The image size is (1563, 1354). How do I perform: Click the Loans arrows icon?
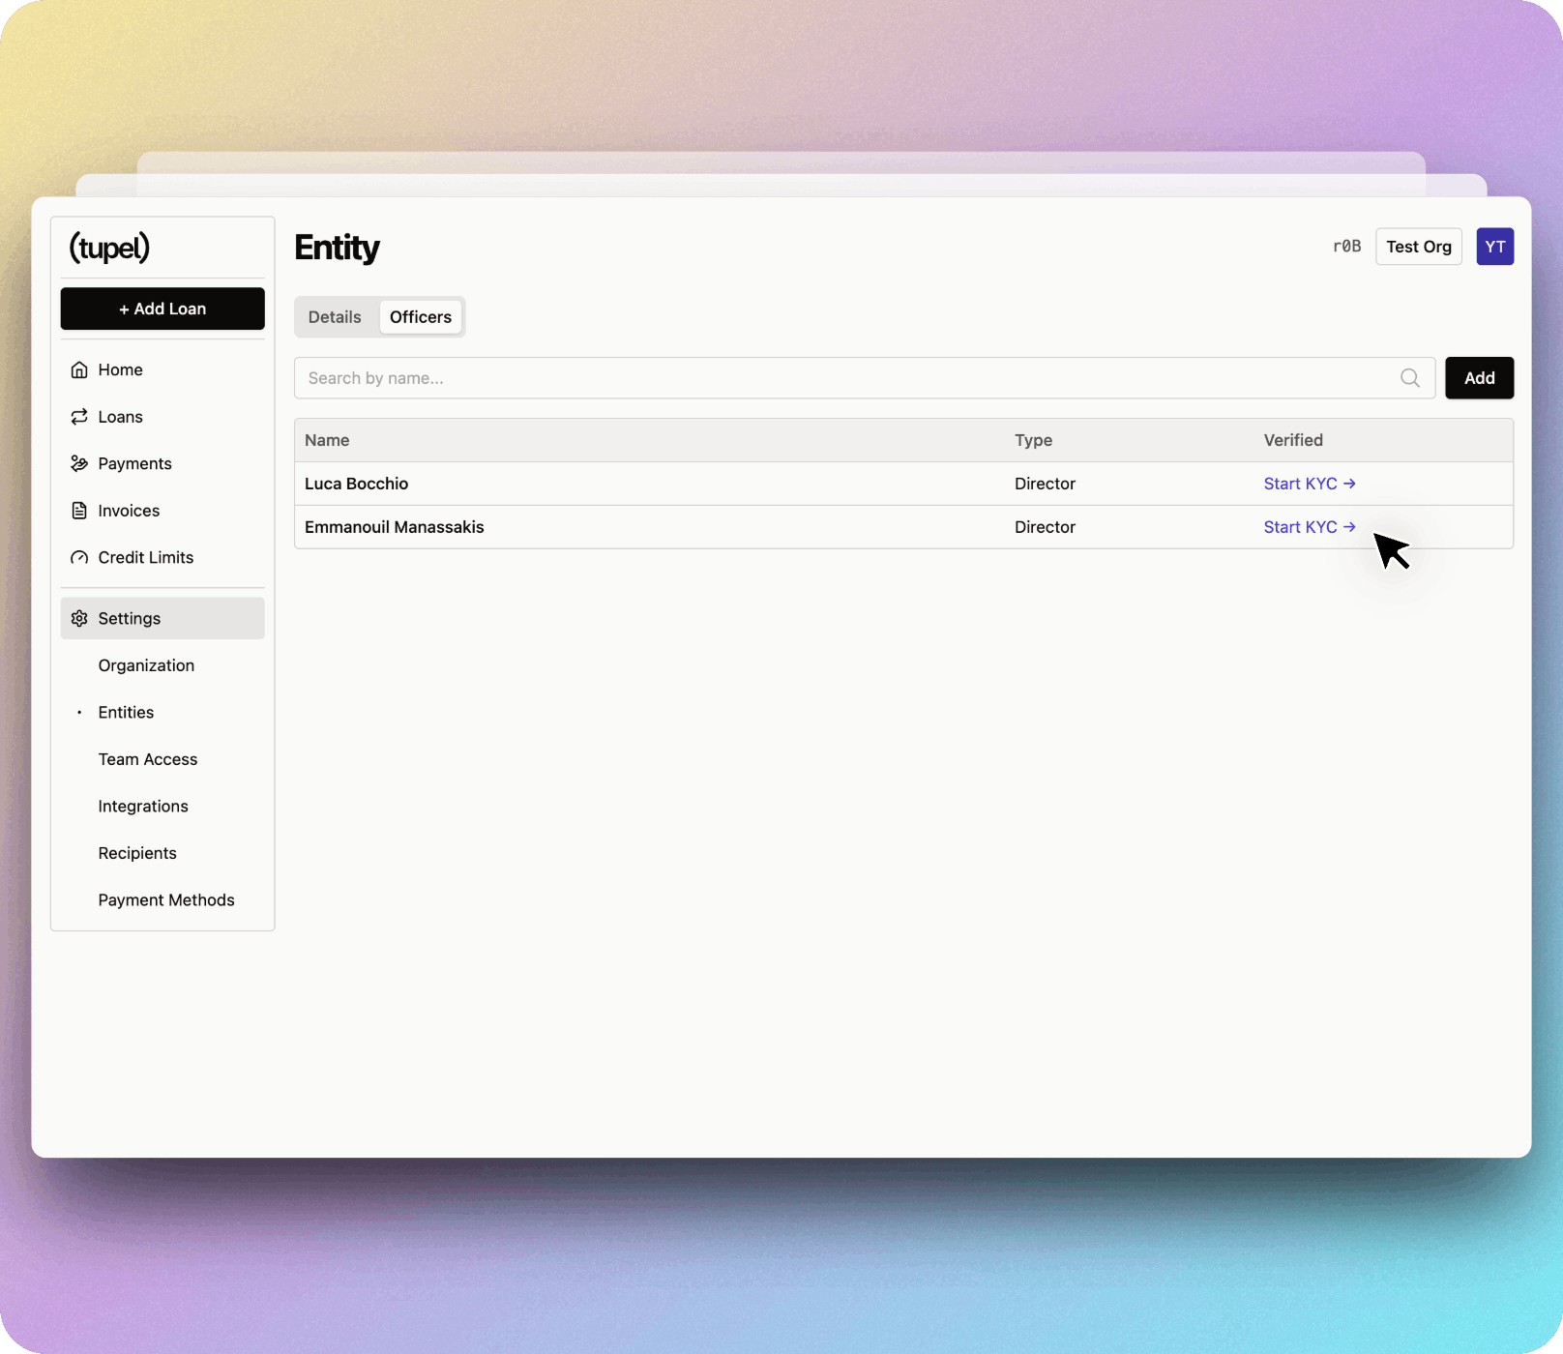point(79,417)
